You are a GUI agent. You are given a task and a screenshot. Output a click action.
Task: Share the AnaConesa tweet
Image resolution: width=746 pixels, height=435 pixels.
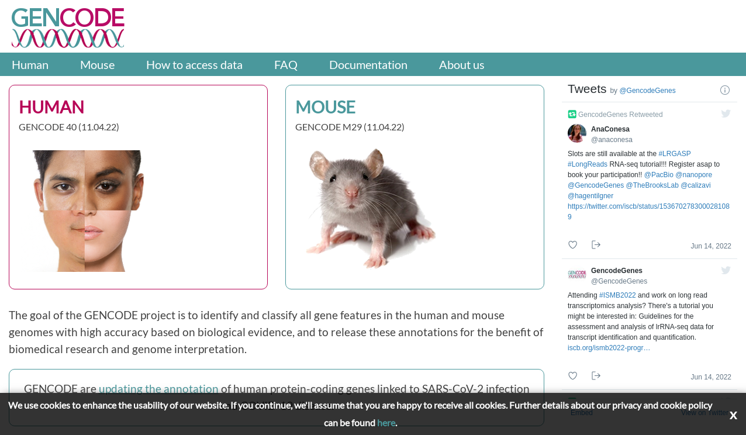(x=596, y=245)
